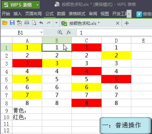Click red cell C1 with value 1
This screenshot has width=152, height=134.
(x=86, y=48)
